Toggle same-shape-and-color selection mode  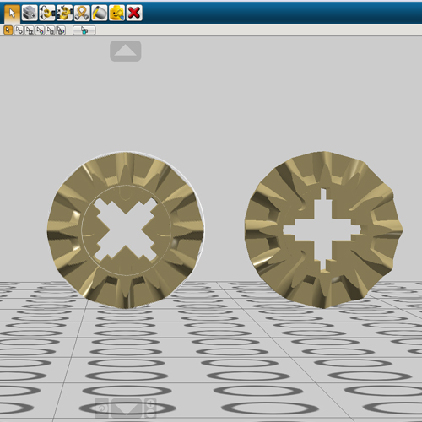pos(61,30)
